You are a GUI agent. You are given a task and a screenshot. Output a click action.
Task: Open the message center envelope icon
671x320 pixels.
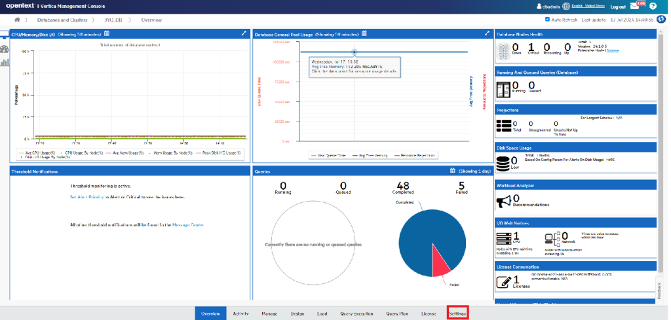[x=634, y=7]
